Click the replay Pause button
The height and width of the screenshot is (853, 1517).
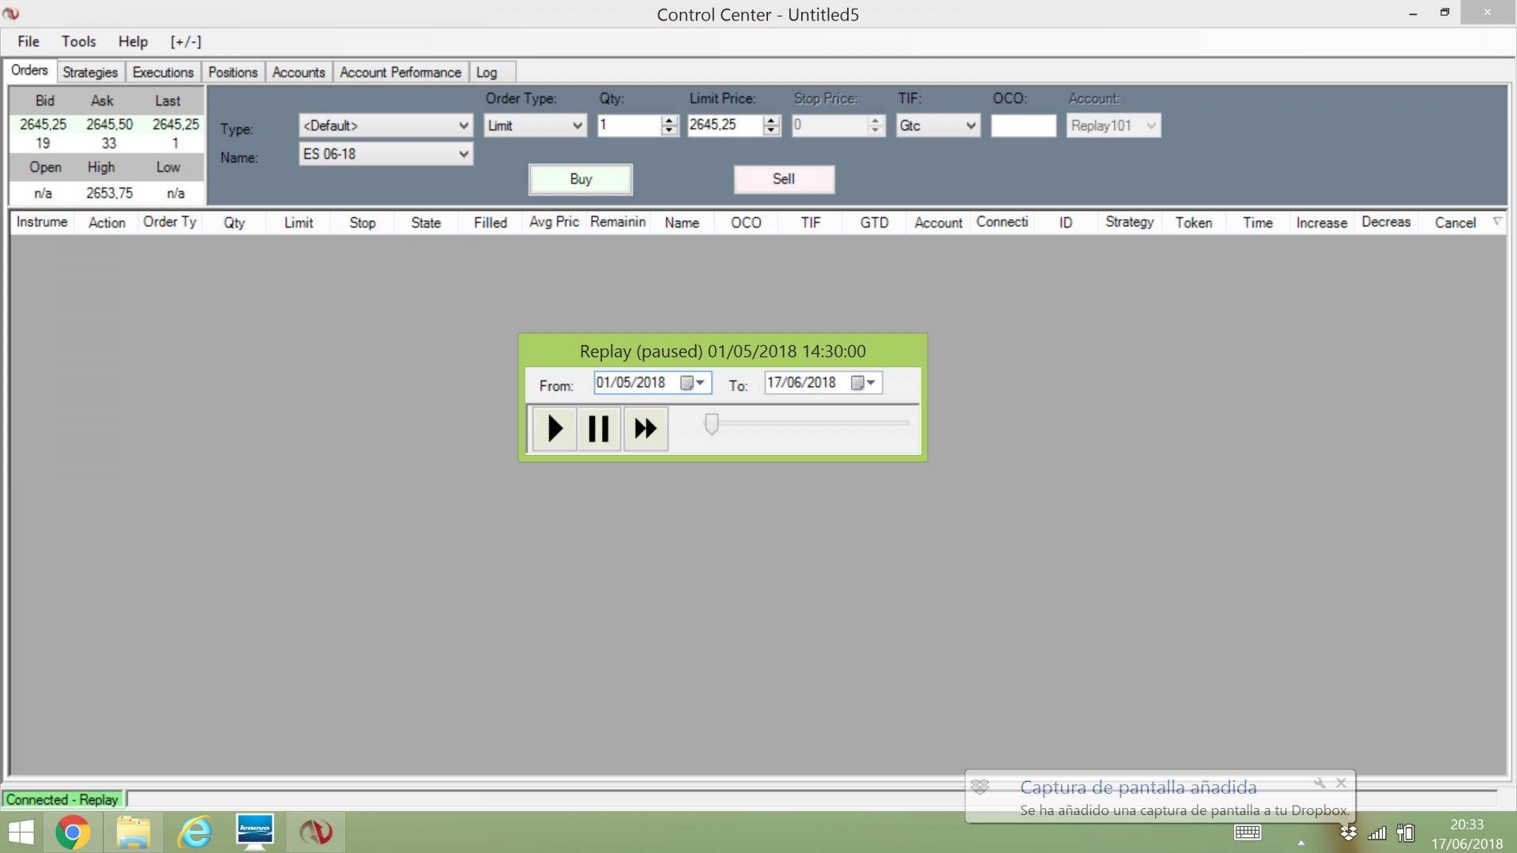coord(598,429)
